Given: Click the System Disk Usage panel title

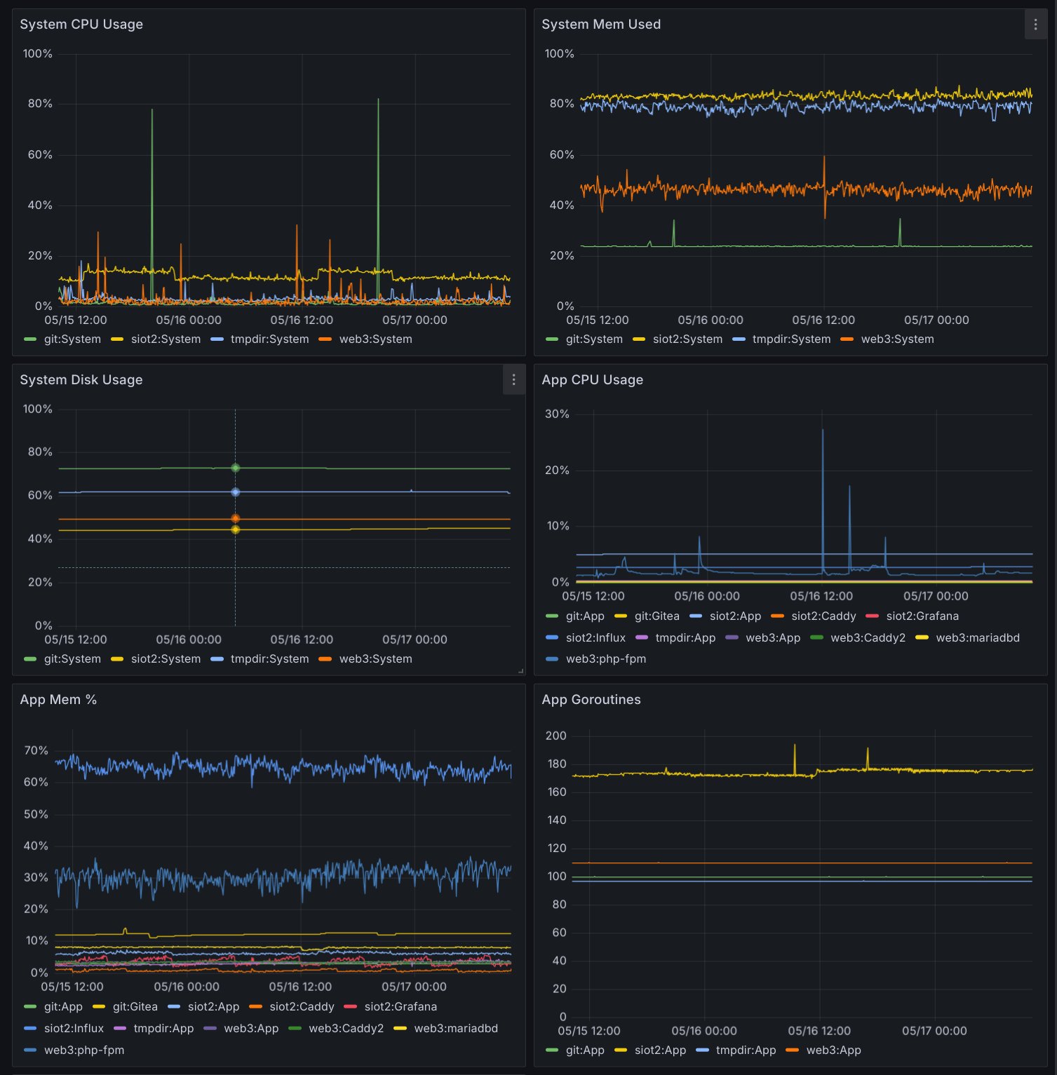Looking at the screenshot, I should click(x=81, y=380).
